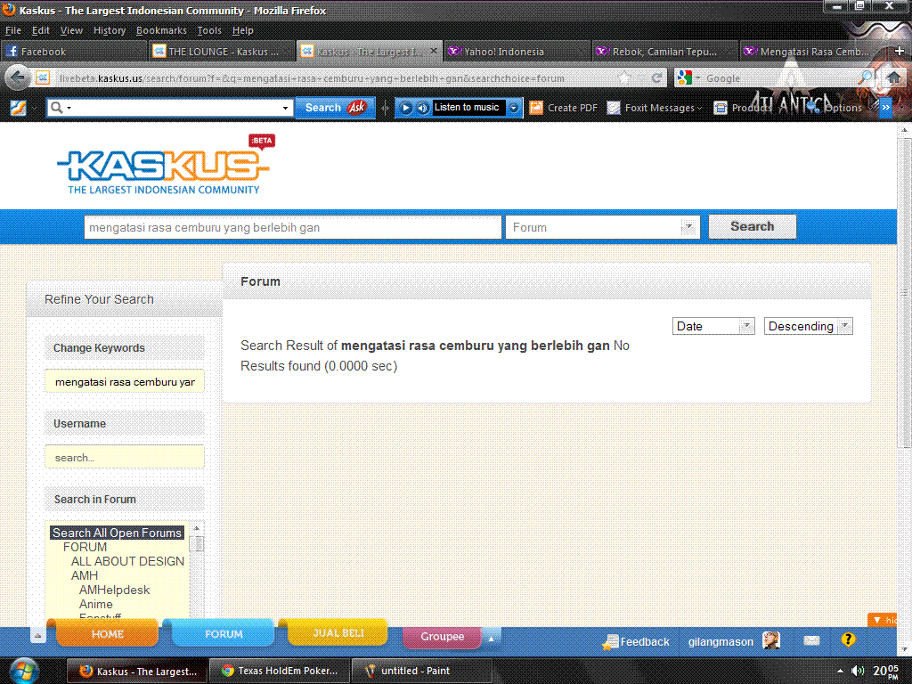Open the Date sort dropdown
Screen dimensions: 912x684
tap(713, 326)
